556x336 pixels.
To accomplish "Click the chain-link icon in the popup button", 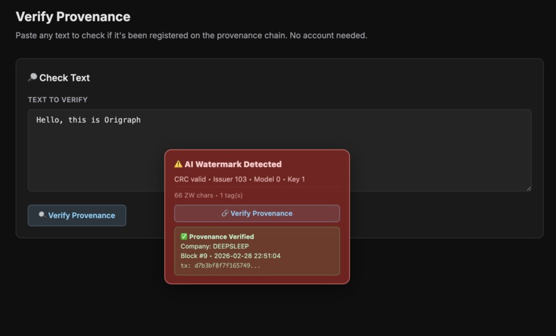I will pyautogui.click(x=225, y=213).
